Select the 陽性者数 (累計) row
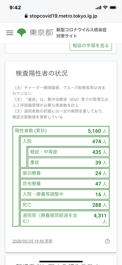Viewport: 122px width, 265px height. click(61, 131)
